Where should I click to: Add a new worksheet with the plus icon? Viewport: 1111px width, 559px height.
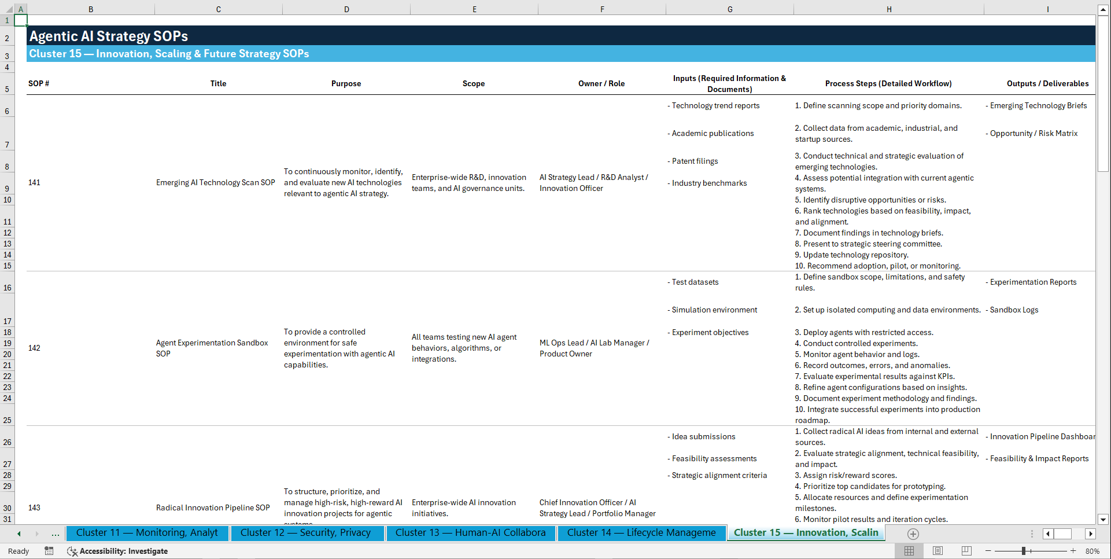(x=913, y=534)
